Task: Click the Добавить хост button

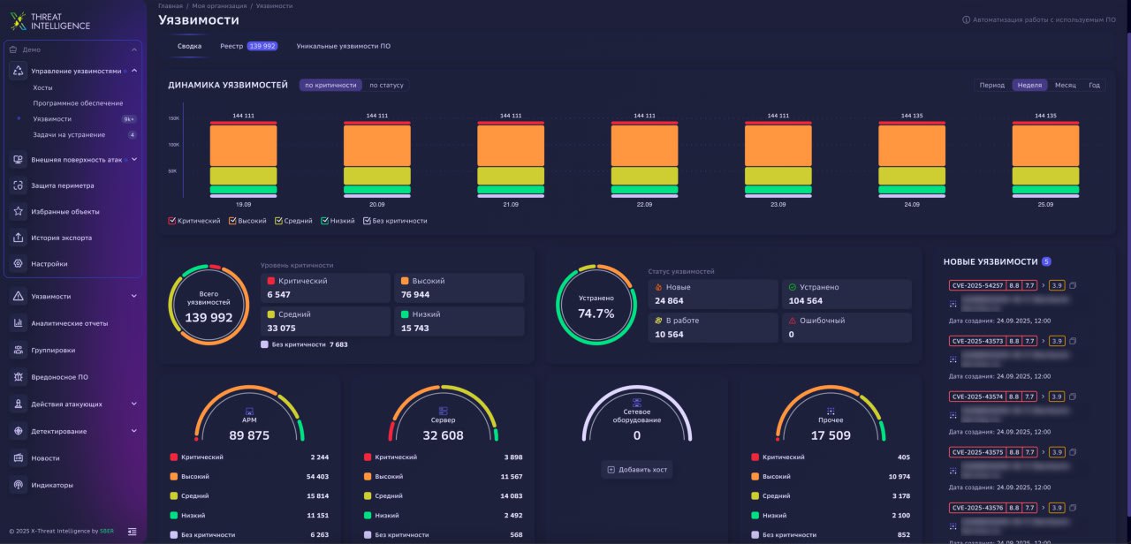Action: click(636, 470)
